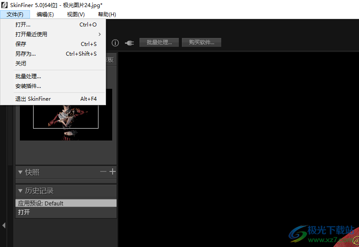359x247 pixels.
Task: Remove snapshot with minus icon
Action: point(103,171)
